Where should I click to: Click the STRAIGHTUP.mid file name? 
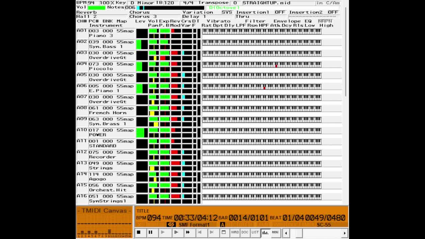coord(266,3)
